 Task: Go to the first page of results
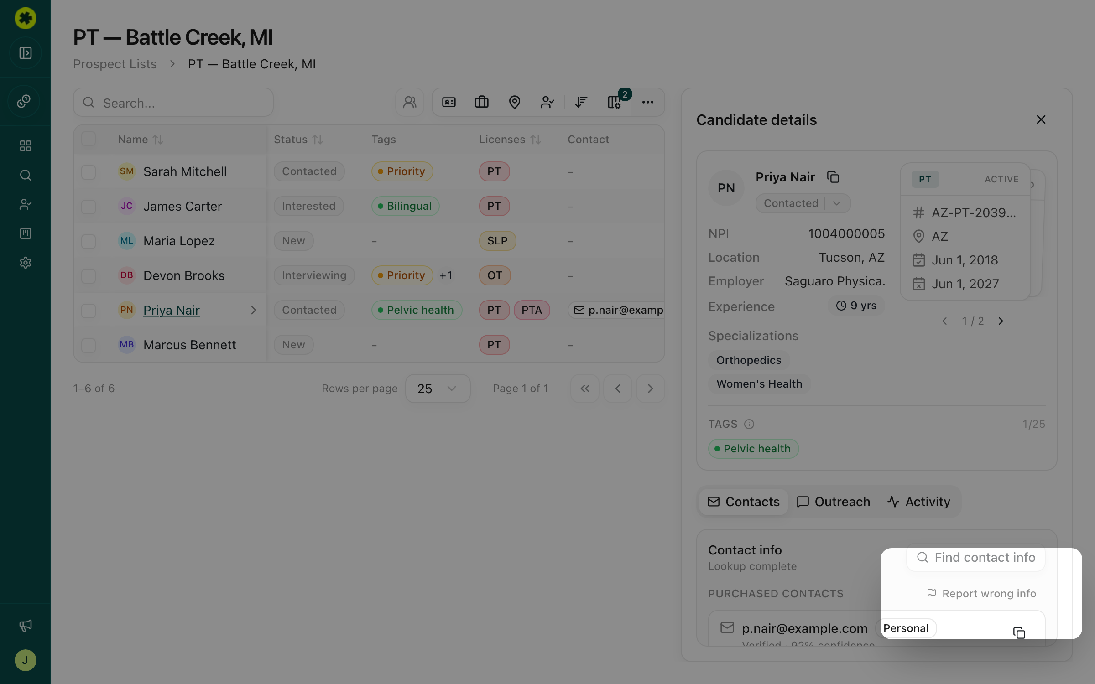(585, 389)
